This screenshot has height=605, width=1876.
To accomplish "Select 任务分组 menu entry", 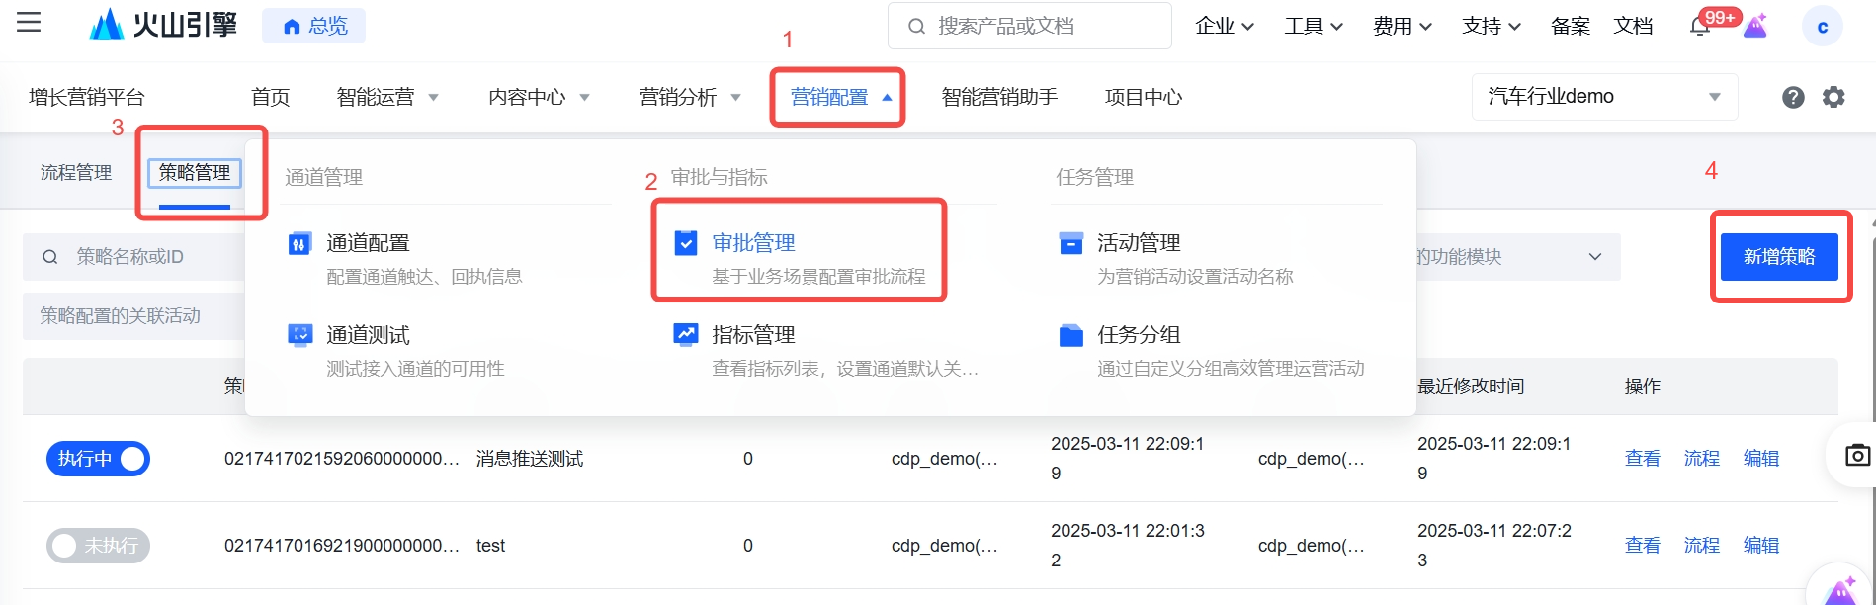I will point(1212,350).
